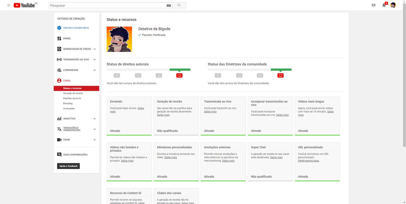Click the Detetive de Bigode channel avatar
This screenshot has height=204, width=406.
(119, 39)
